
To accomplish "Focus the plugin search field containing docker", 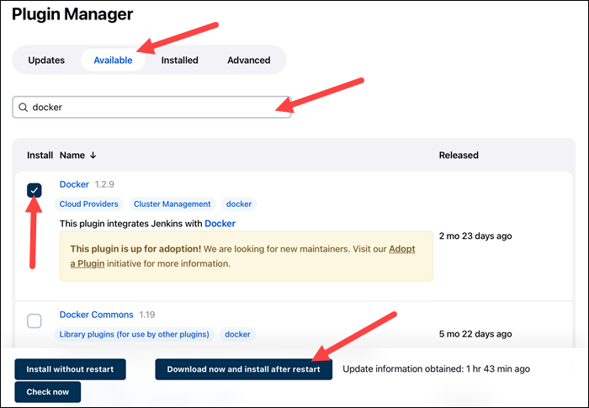I will [x=151, y=108].
